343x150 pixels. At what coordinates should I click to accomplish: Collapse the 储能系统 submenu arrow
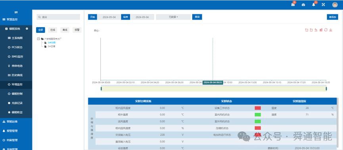[27, 28]
